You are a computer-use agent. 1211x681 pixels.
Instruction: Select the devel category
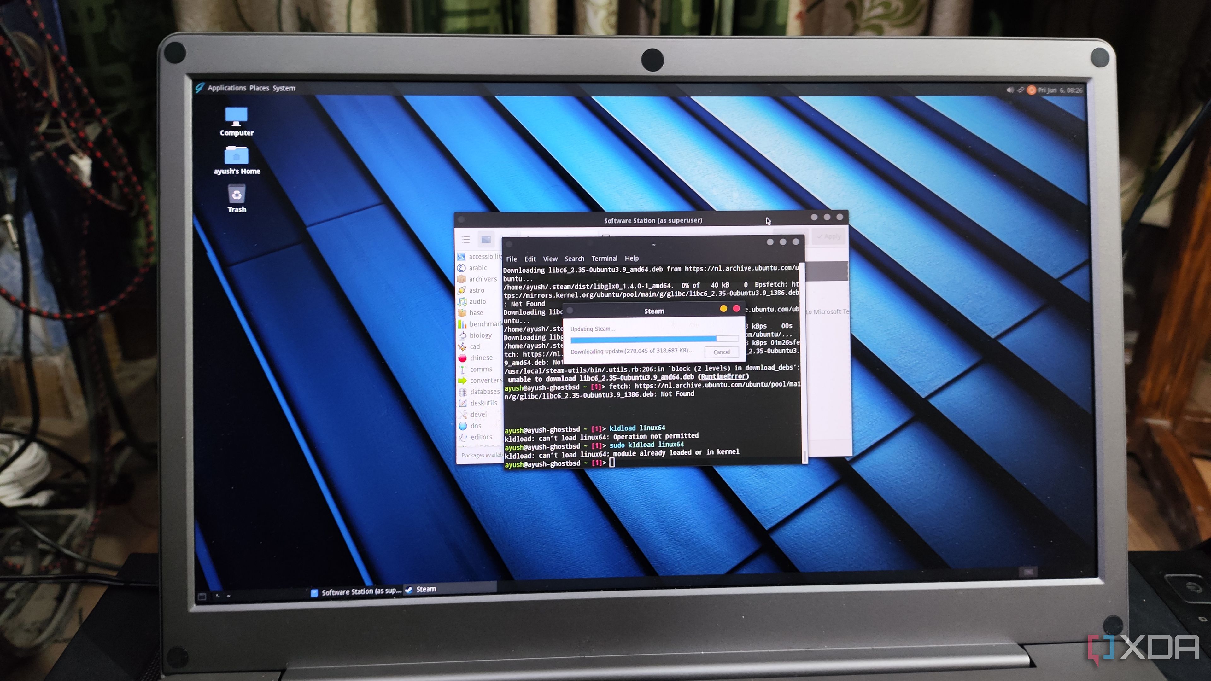point(473,415)
